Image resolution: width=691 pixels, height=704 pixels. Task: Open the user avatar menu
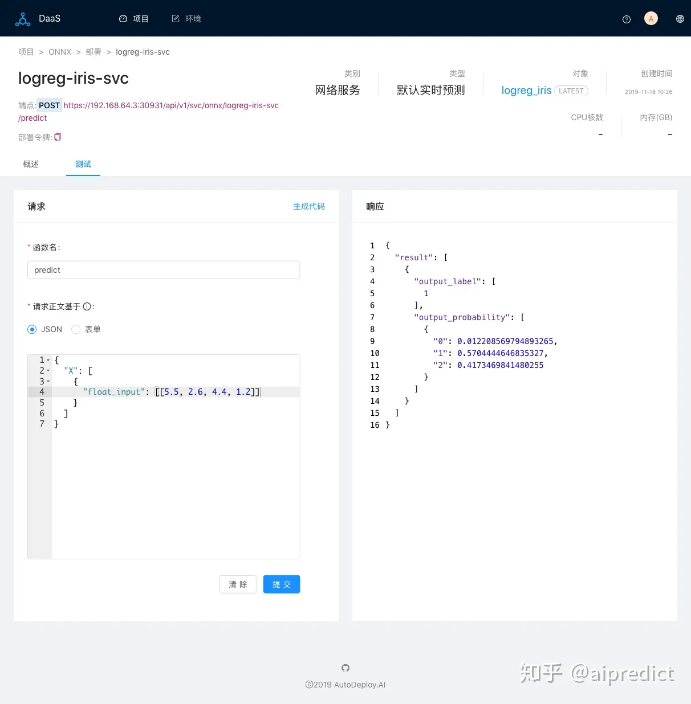pos(651,18)
